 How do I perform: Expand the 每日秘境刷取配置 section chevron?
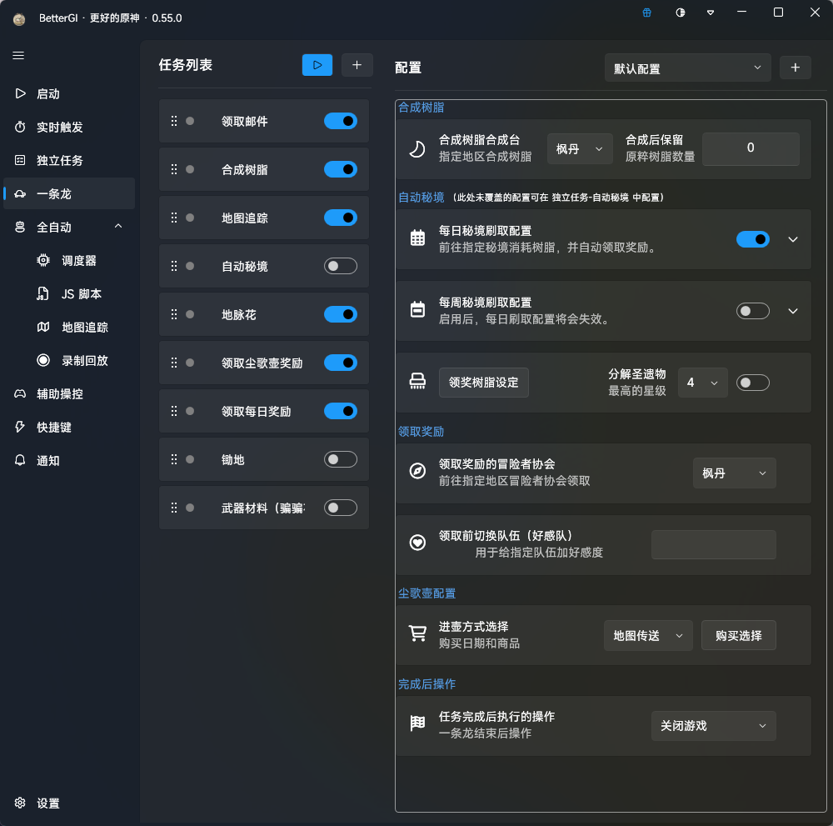coord(793,240)
